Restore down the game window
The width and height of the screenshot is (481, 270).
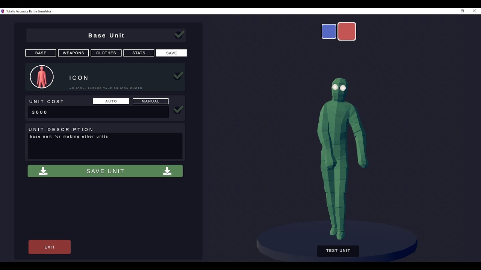pyautogui.click(x=462, y=11)
